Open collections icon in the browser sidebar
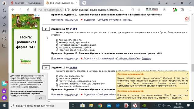The width and height of the screenshot is (194, 109). pyautogui.click(x=4, y=31)
